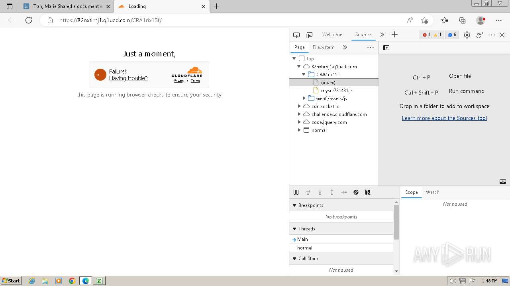Image resolution: width=510 pixels, height=286 pixels.
Task: Collapse the CRA1rix15f folder
Action: coord(304,75)
